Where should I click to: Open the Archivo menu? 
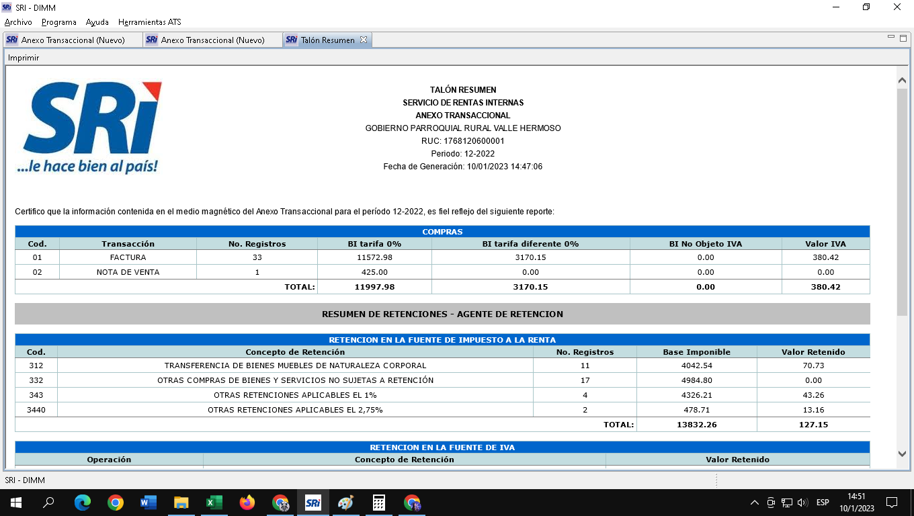click(x=18, y=22)
